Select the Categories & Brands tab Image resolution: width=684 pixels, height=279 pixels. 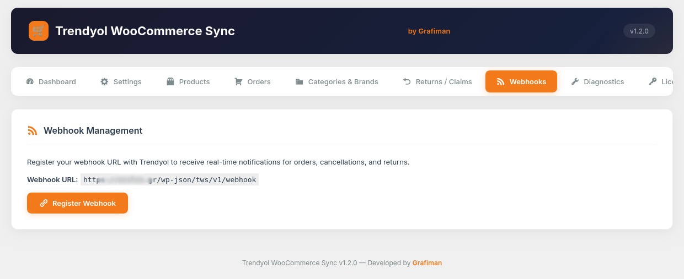(336, 81)
